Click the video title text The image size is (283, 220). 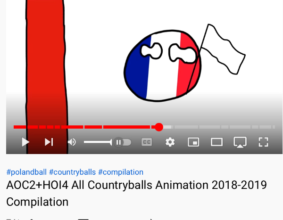click(x=136, y=193)
